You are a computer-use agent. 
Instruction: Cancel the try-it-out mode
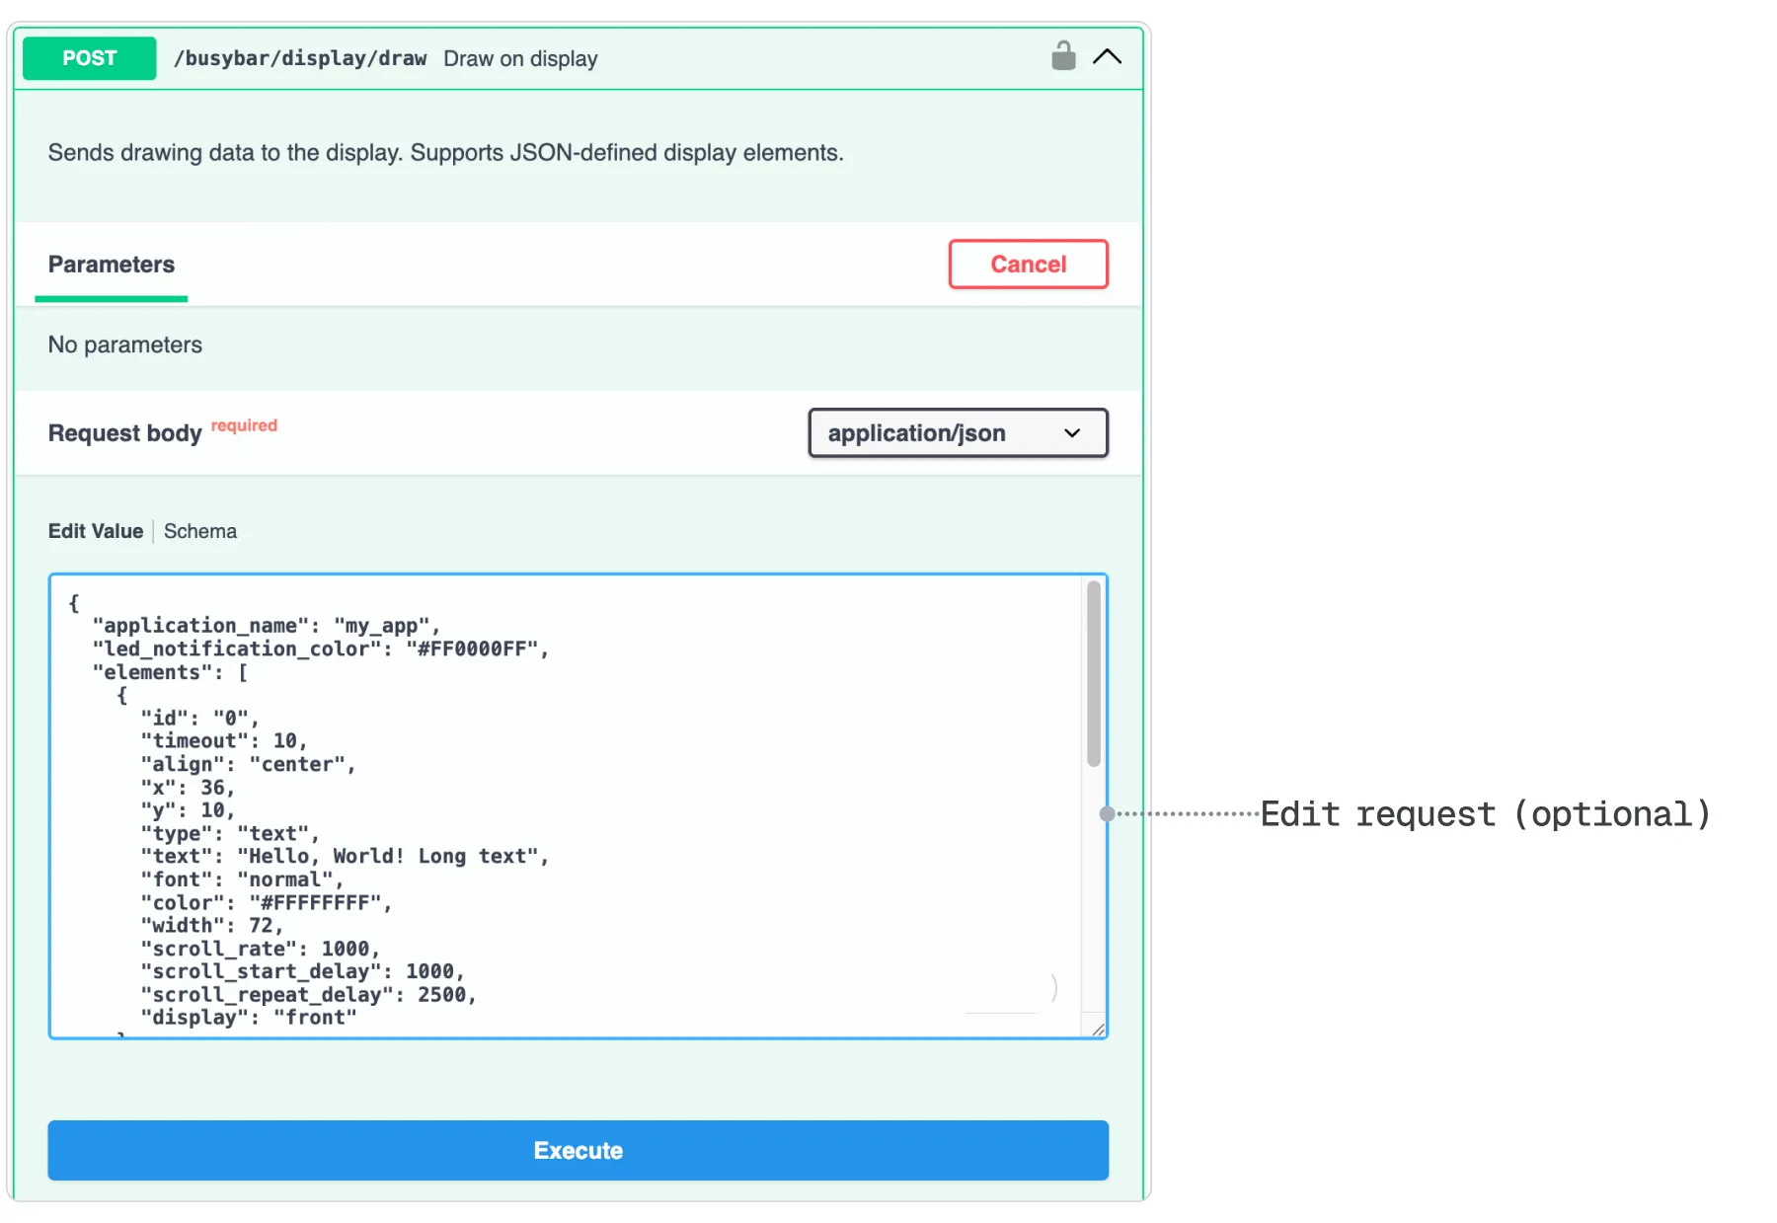1028,264
